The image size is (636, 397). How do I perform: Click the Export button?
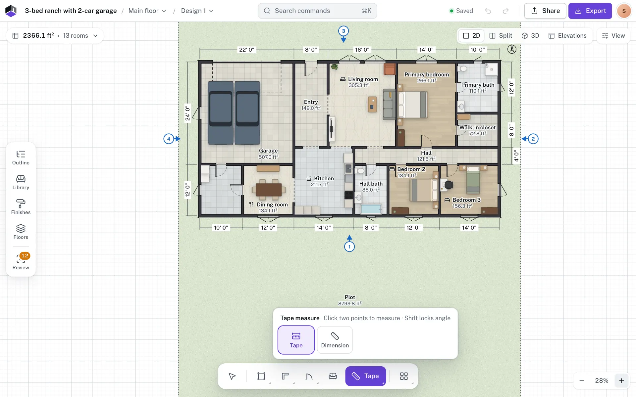pos(590,11)
